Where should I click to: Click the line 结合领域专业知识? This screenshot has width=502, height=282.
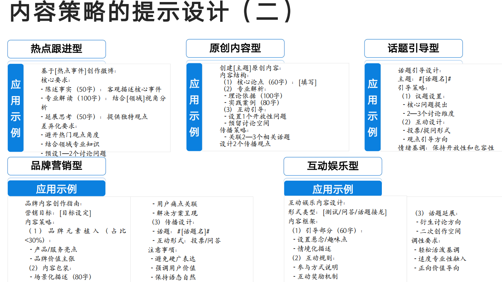(70, 144)
